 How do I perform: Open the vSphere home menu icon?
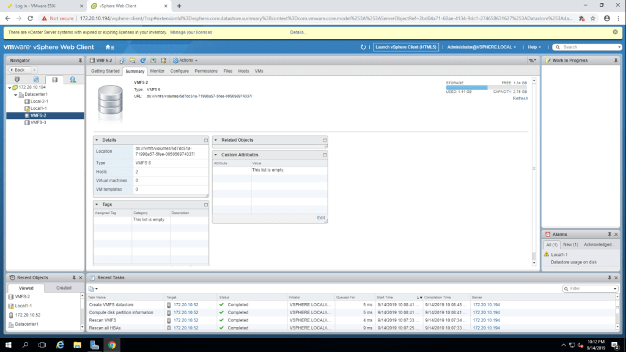pos(109,47)
